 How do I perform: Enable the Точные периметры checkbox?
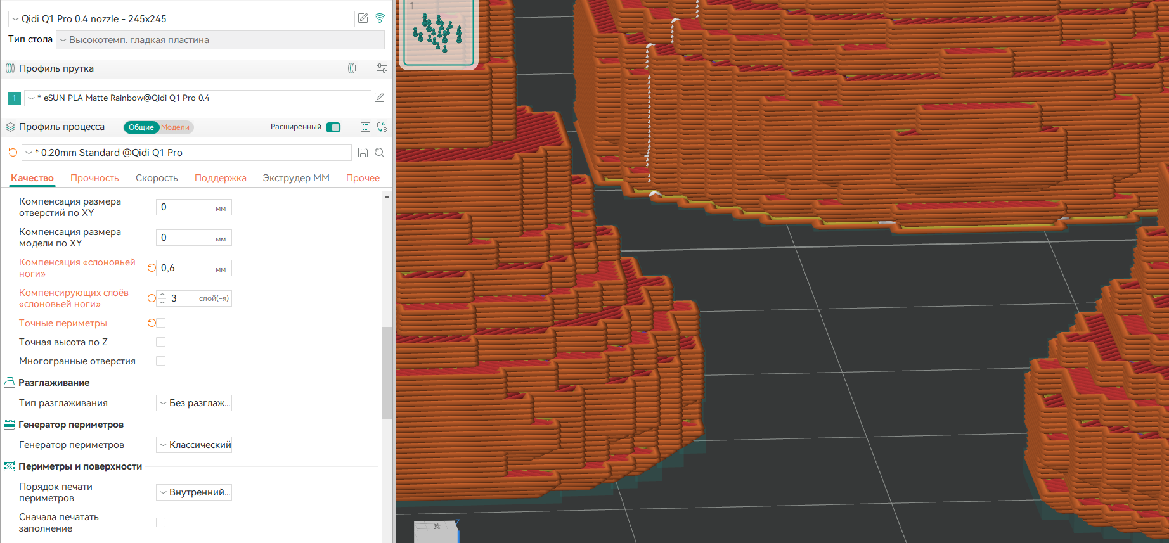[161, 323]
